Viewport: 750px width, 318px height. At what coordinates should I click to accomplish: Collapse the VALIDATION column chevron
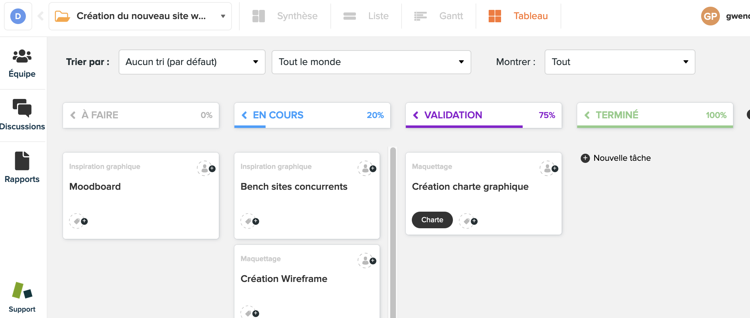click(416, 115)
